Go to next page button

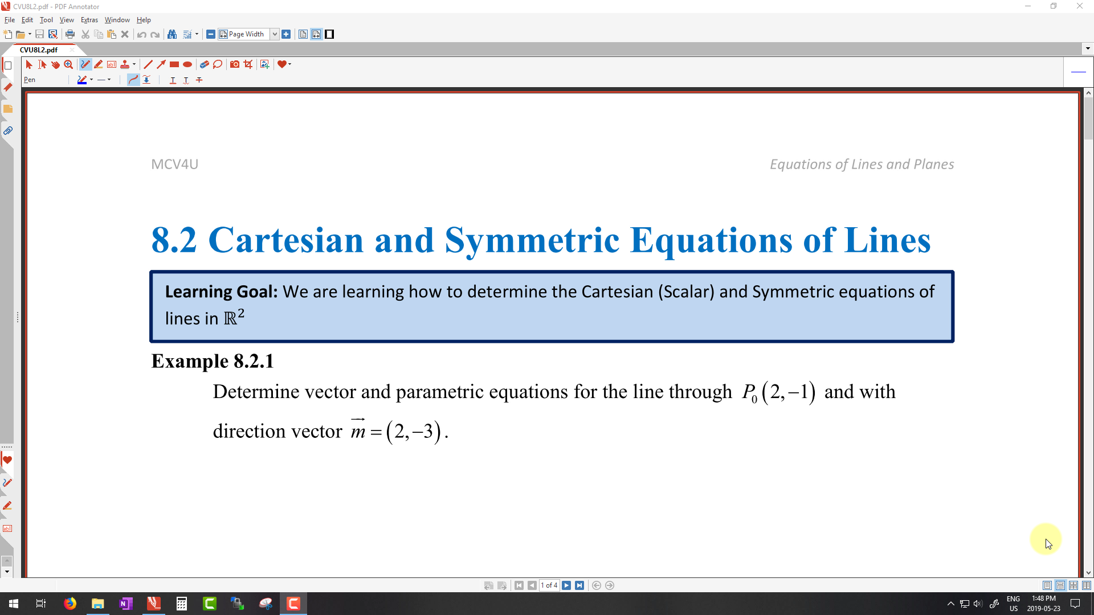(x=566, y=585)
